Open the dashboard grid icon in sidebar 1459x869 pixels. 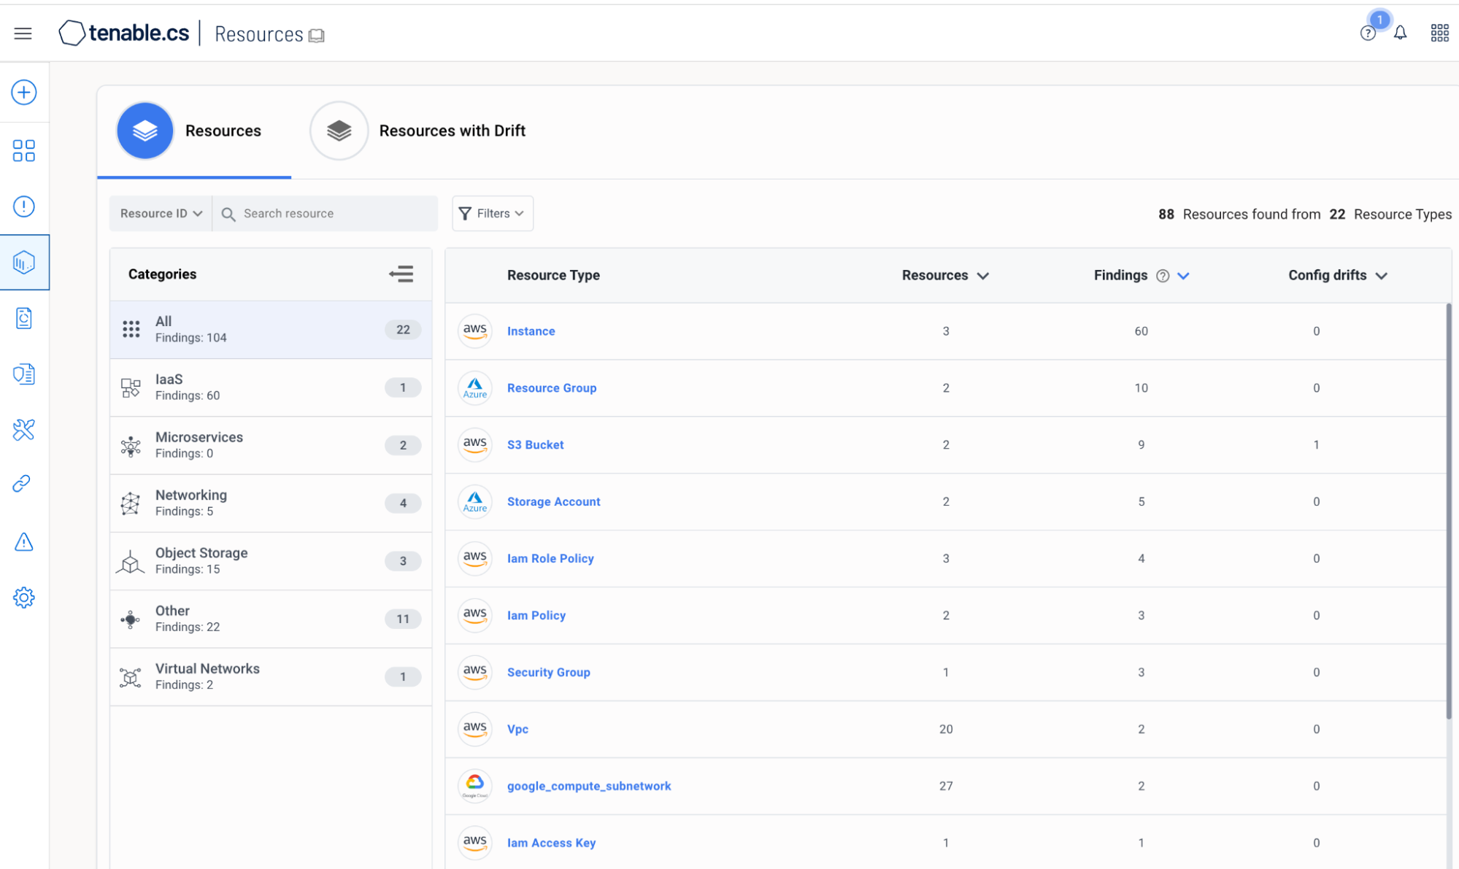coord(24,150)
